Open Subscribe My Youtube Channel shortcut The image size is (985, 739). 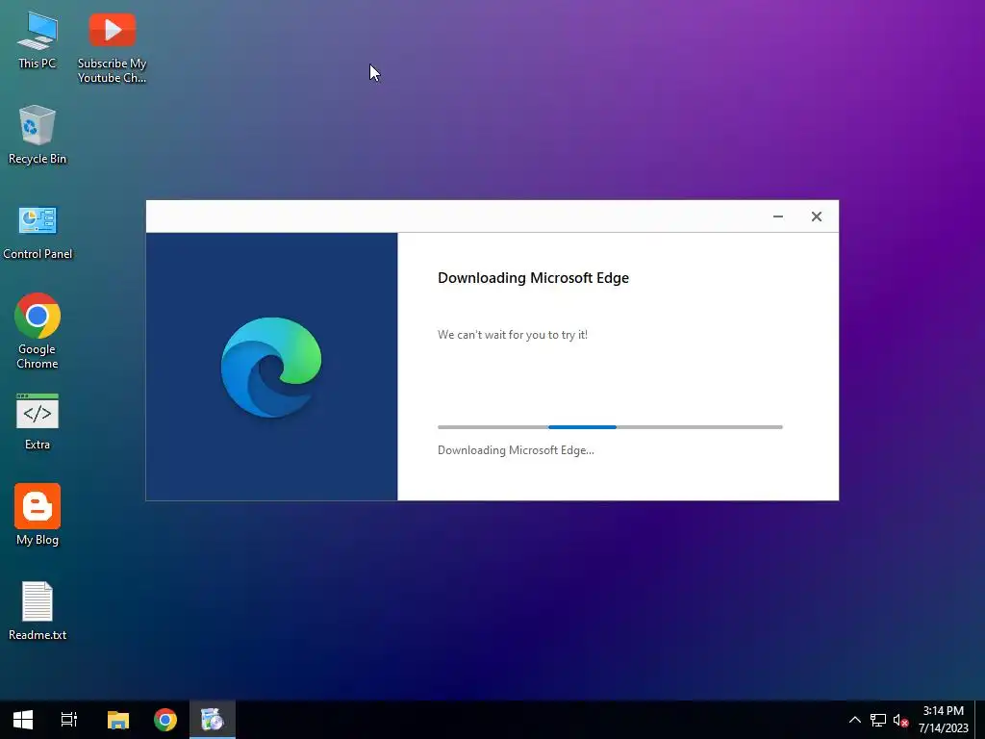(x=112, y=48)
